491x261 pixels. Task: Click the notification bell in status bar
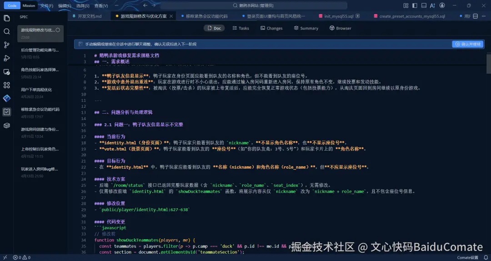[486, 257]
